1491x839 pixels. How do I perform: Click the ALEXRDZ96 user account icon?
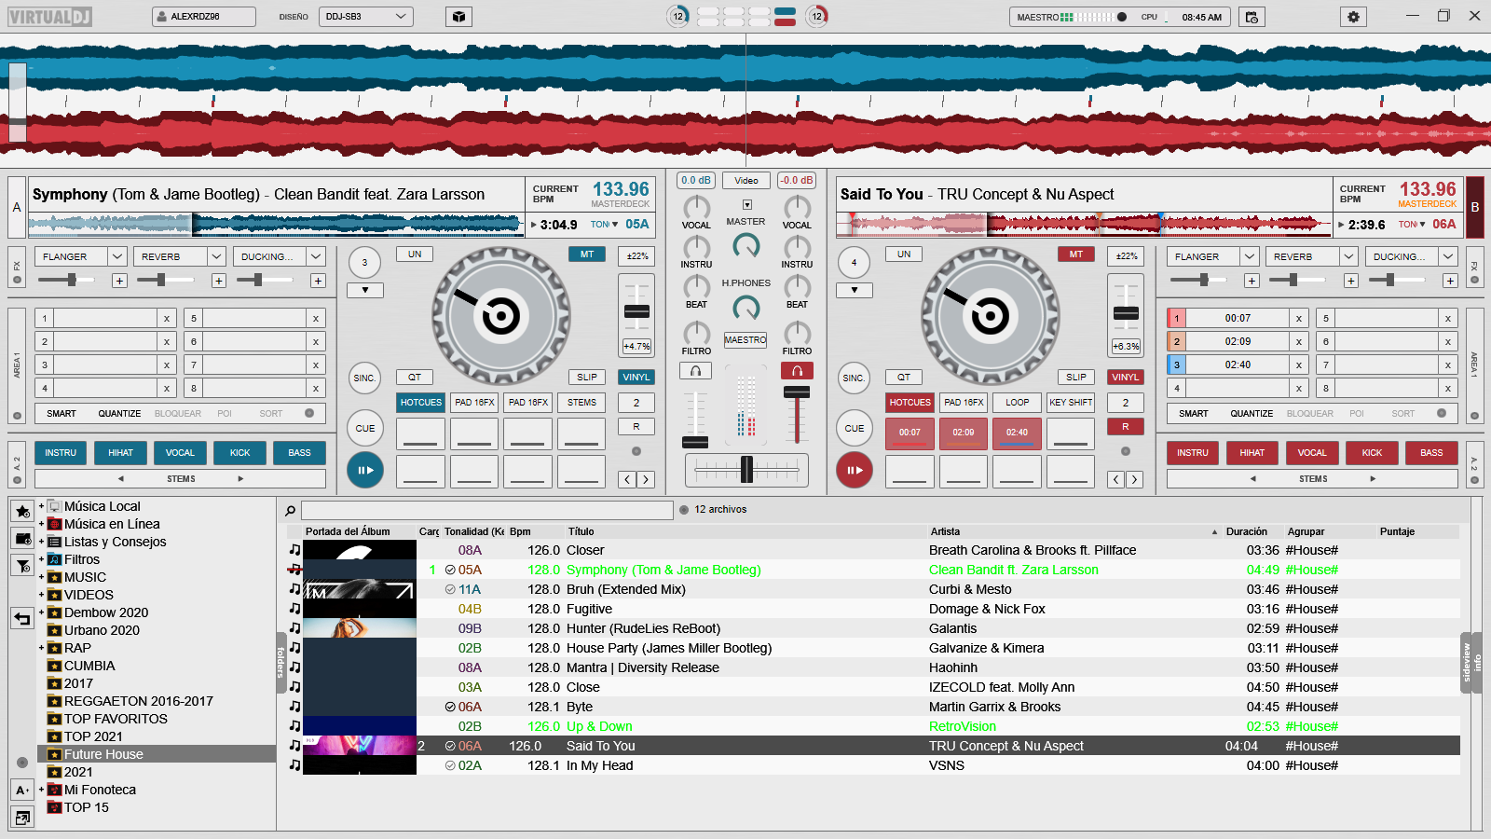[162, 17]
